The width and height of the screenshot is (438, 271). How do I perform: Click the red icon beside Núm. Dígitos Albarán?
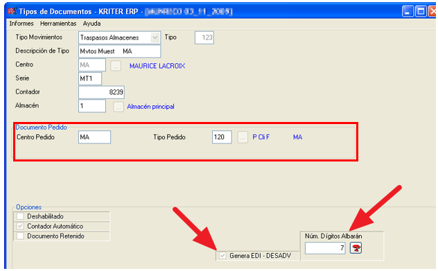click(356, 248)
